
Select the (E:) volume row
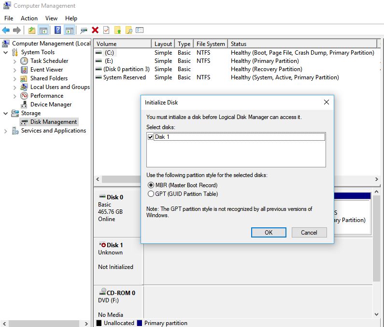tap(235, 61)
